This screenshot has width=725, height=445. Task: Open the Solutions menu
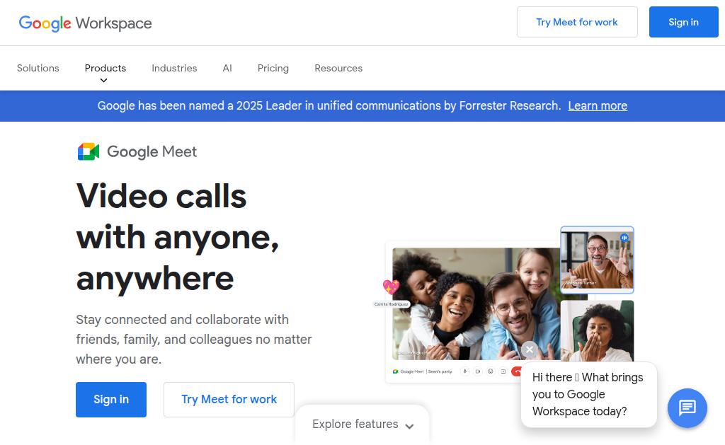point(38,68)
